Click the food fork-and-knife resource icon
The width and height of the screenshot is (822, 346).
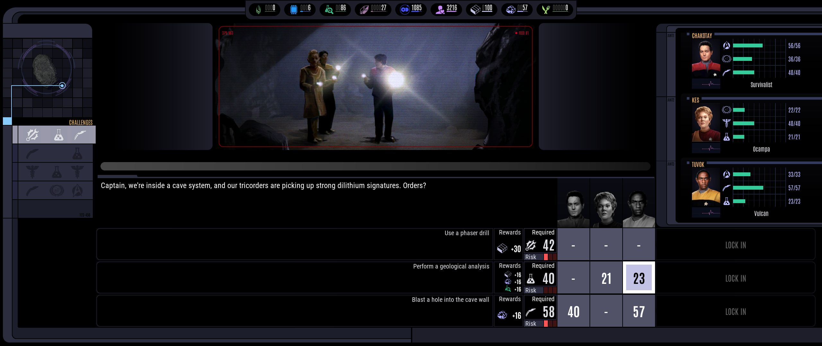(546, 10)
